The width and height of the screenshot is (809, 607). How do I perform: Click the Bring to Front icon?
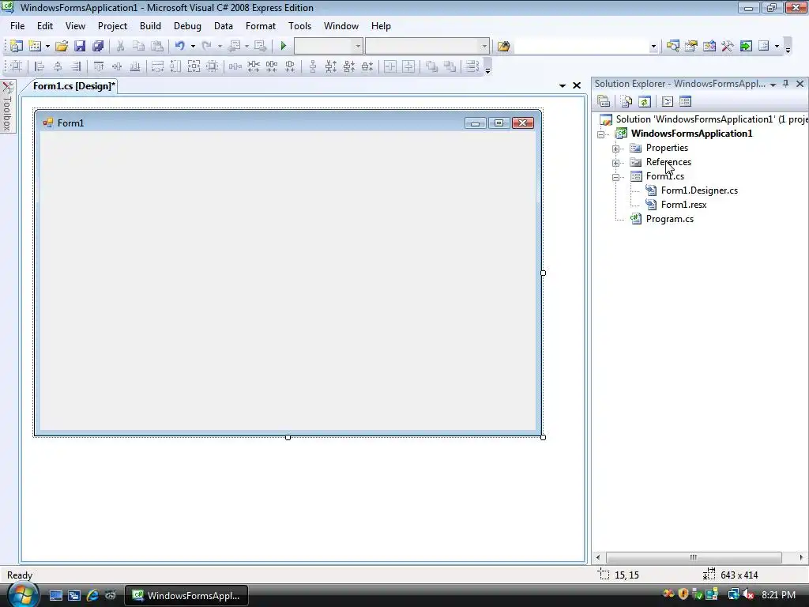click(x=431, y=66)
